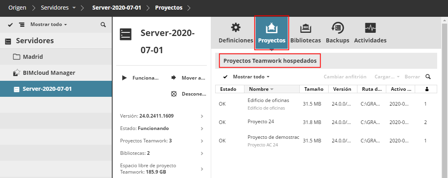Expand the Versión detail chevron

point(202,116)
